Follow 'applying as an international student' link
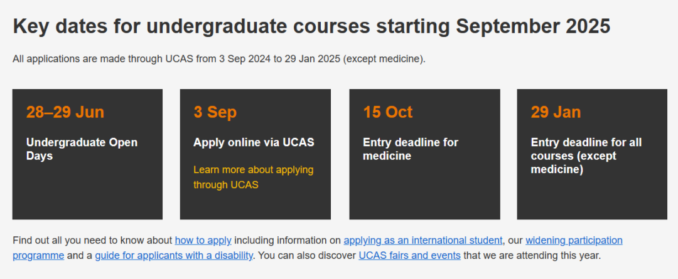678x279 pixels. [x=423, y=240]
